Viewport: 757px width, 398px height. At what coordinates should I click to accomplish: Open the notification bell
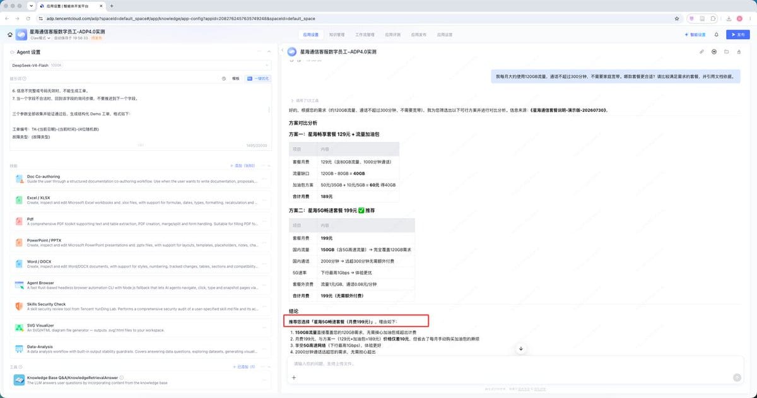tap(717, 35)
